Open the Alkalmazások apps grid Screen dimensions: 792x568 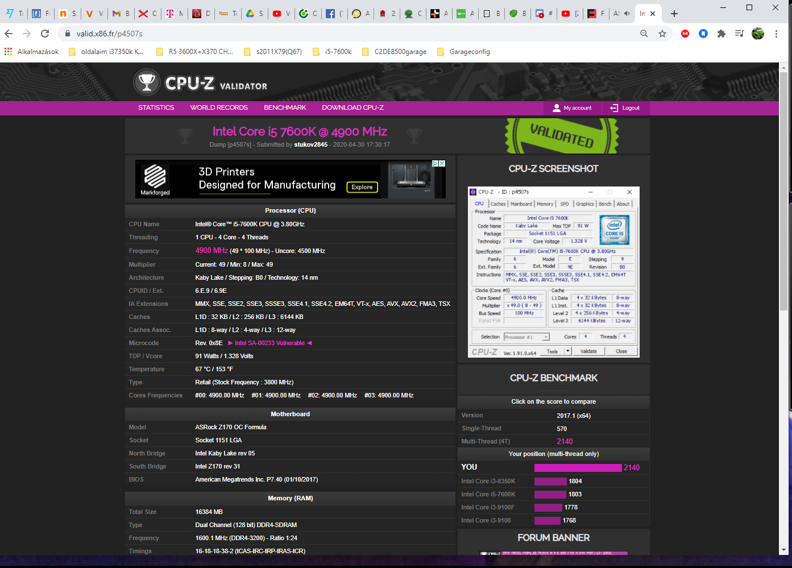(x=32, y=52)
